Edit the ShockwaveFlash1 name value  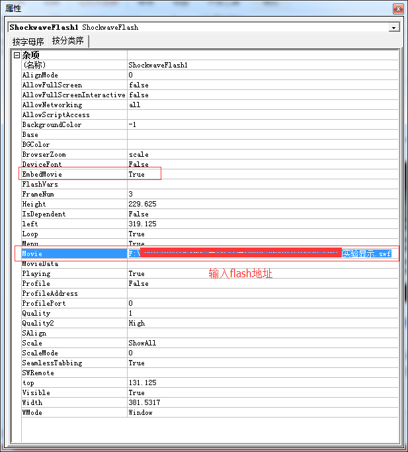(x=263, y=65)
